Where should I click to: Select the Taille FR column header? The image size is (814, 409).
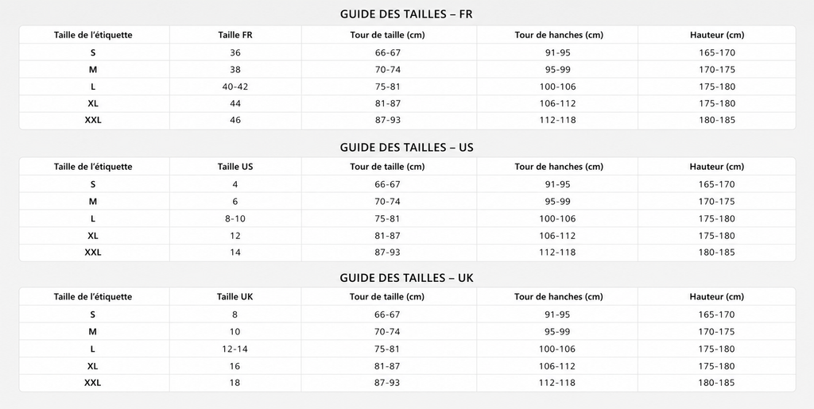235,35
